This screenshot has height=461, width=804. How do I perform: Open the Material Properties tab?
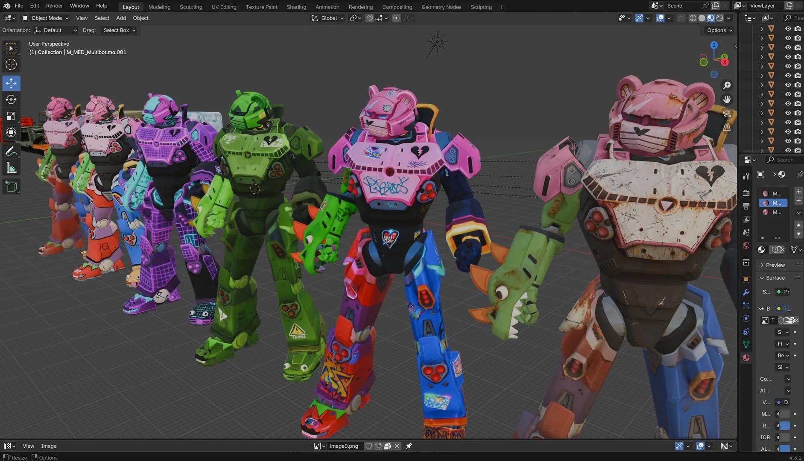click(746, 358)
